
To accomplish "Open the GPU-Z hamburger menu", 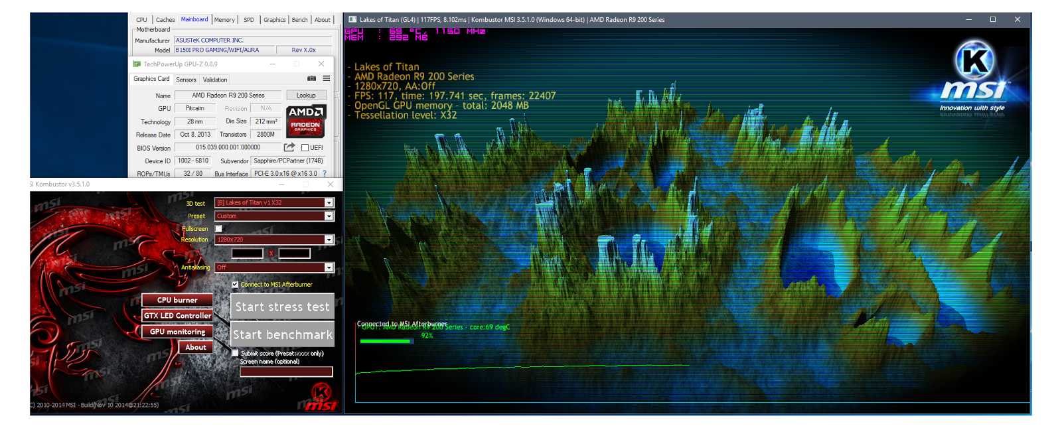I will click(327, 78).
